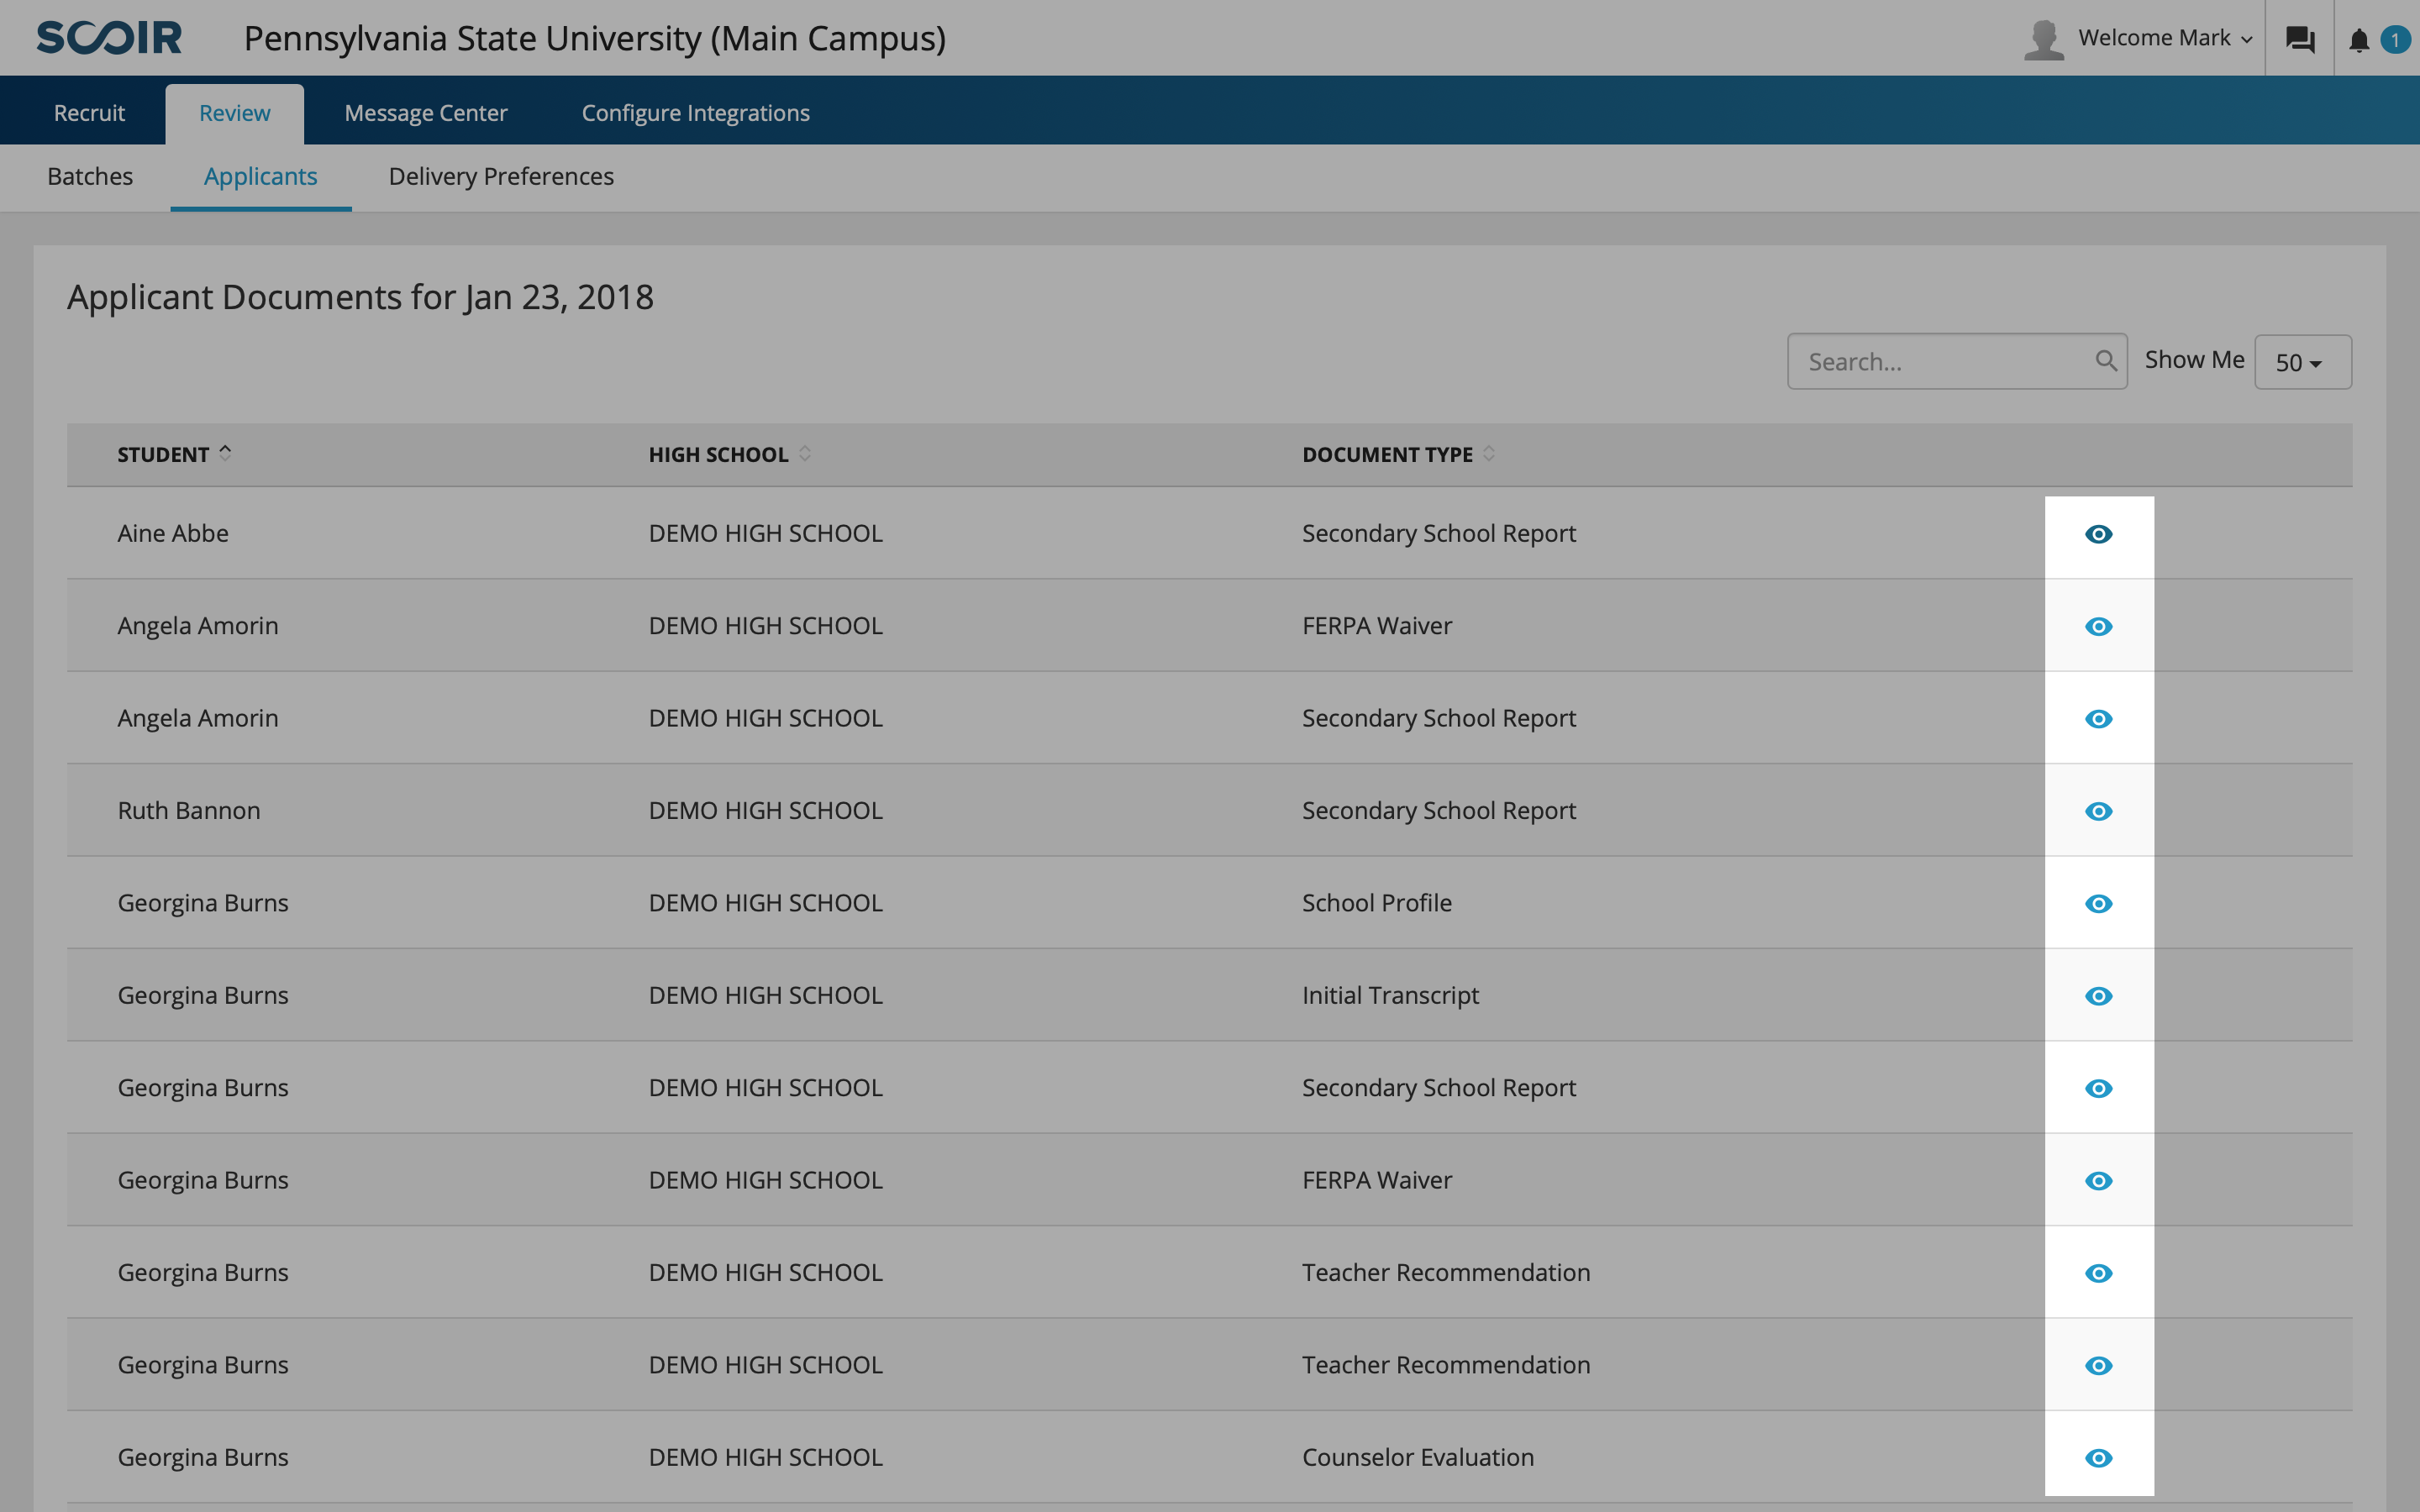
Task: Go to the Recruit tab
Action: 89,113
